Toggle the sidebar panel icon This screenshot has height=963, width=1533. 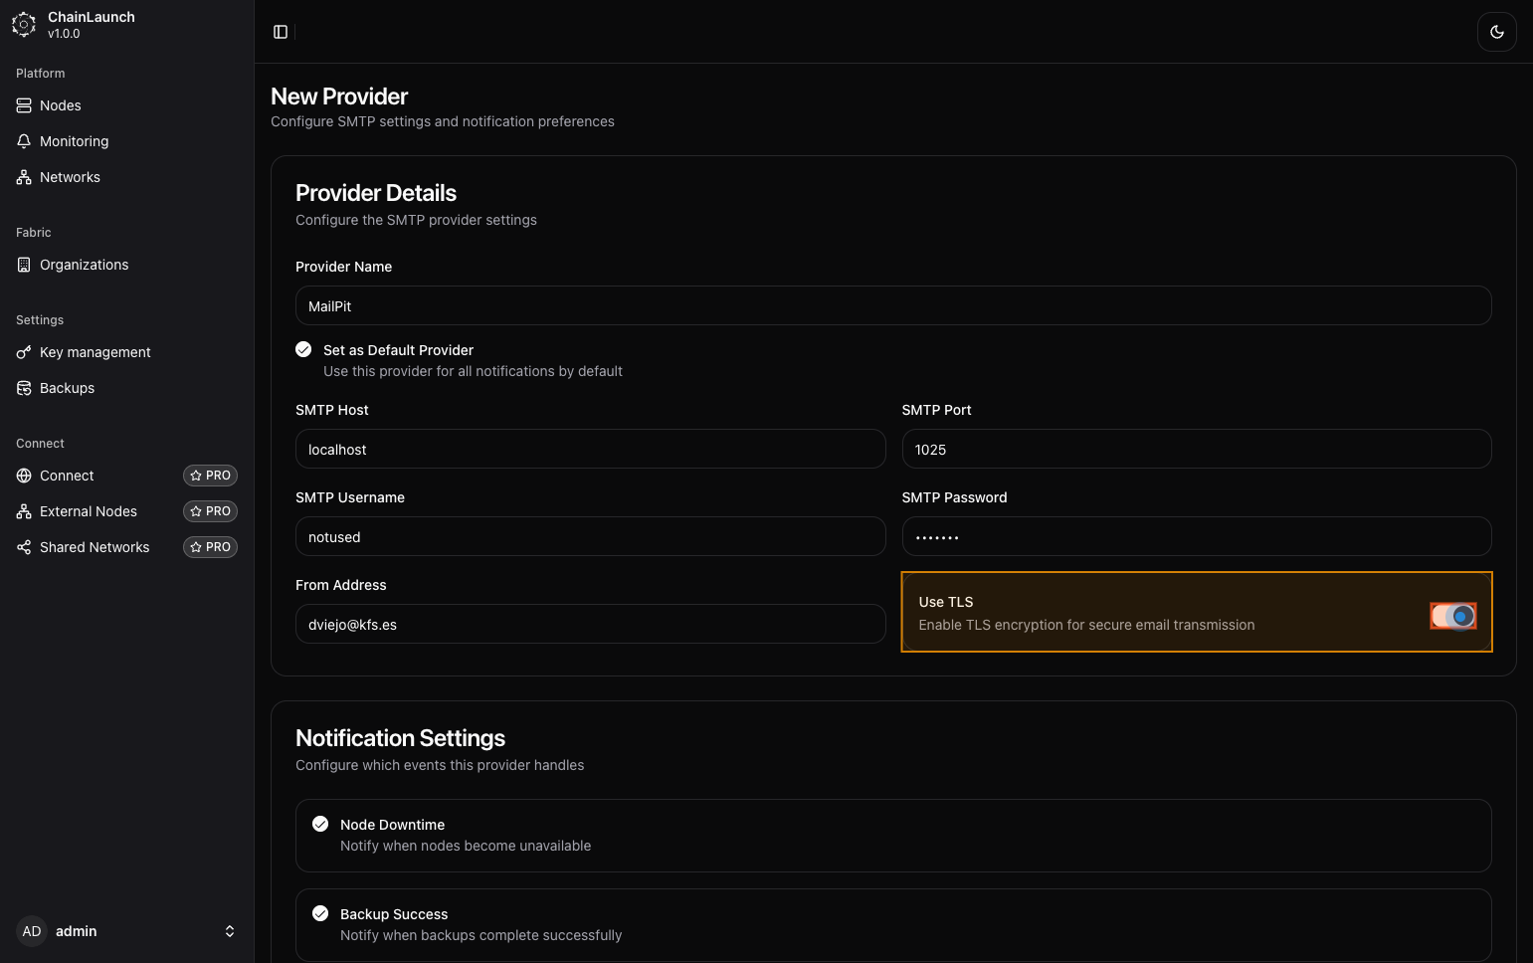click(x=281, y=32)
